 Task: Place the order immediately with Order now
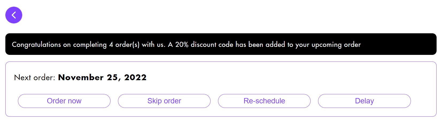pyautogui.click(x=64, y=101)
